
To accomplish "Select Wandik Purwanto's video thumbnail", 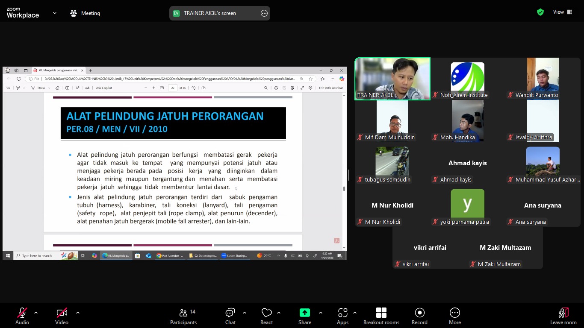I will (x=543, y=79).
